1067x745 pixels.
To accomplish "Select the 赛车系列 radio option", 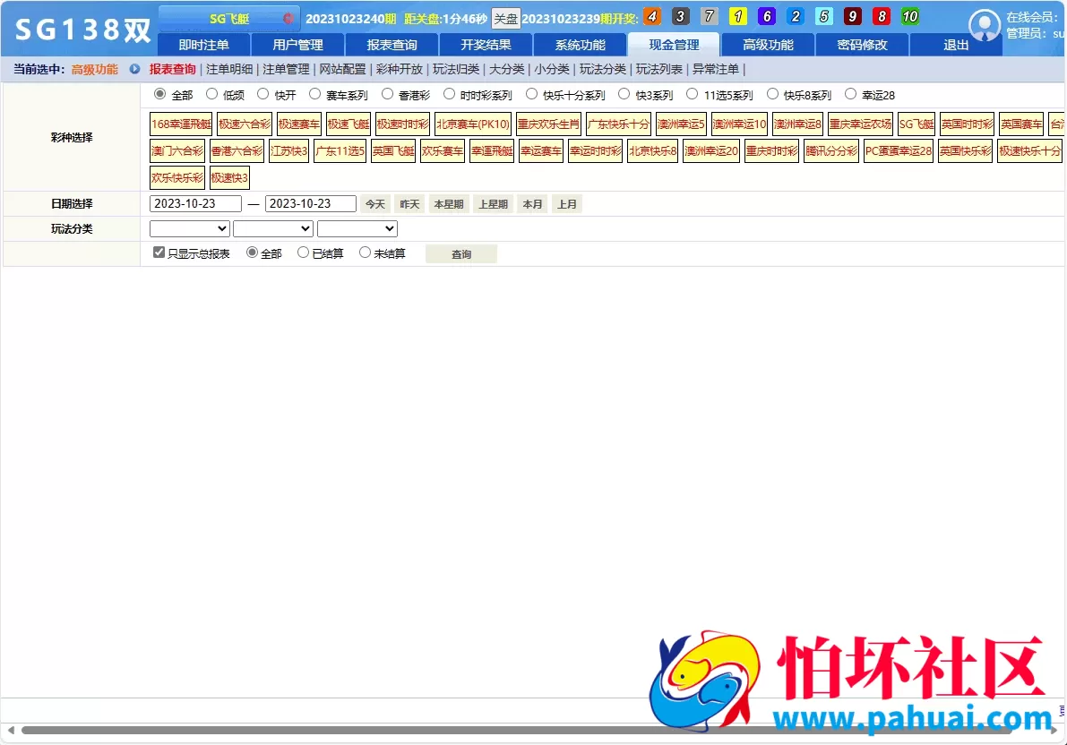I will tap(314, 94).
